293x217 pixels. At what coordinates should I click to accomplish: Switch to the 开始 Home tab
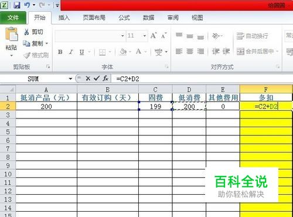pos(40,18)
